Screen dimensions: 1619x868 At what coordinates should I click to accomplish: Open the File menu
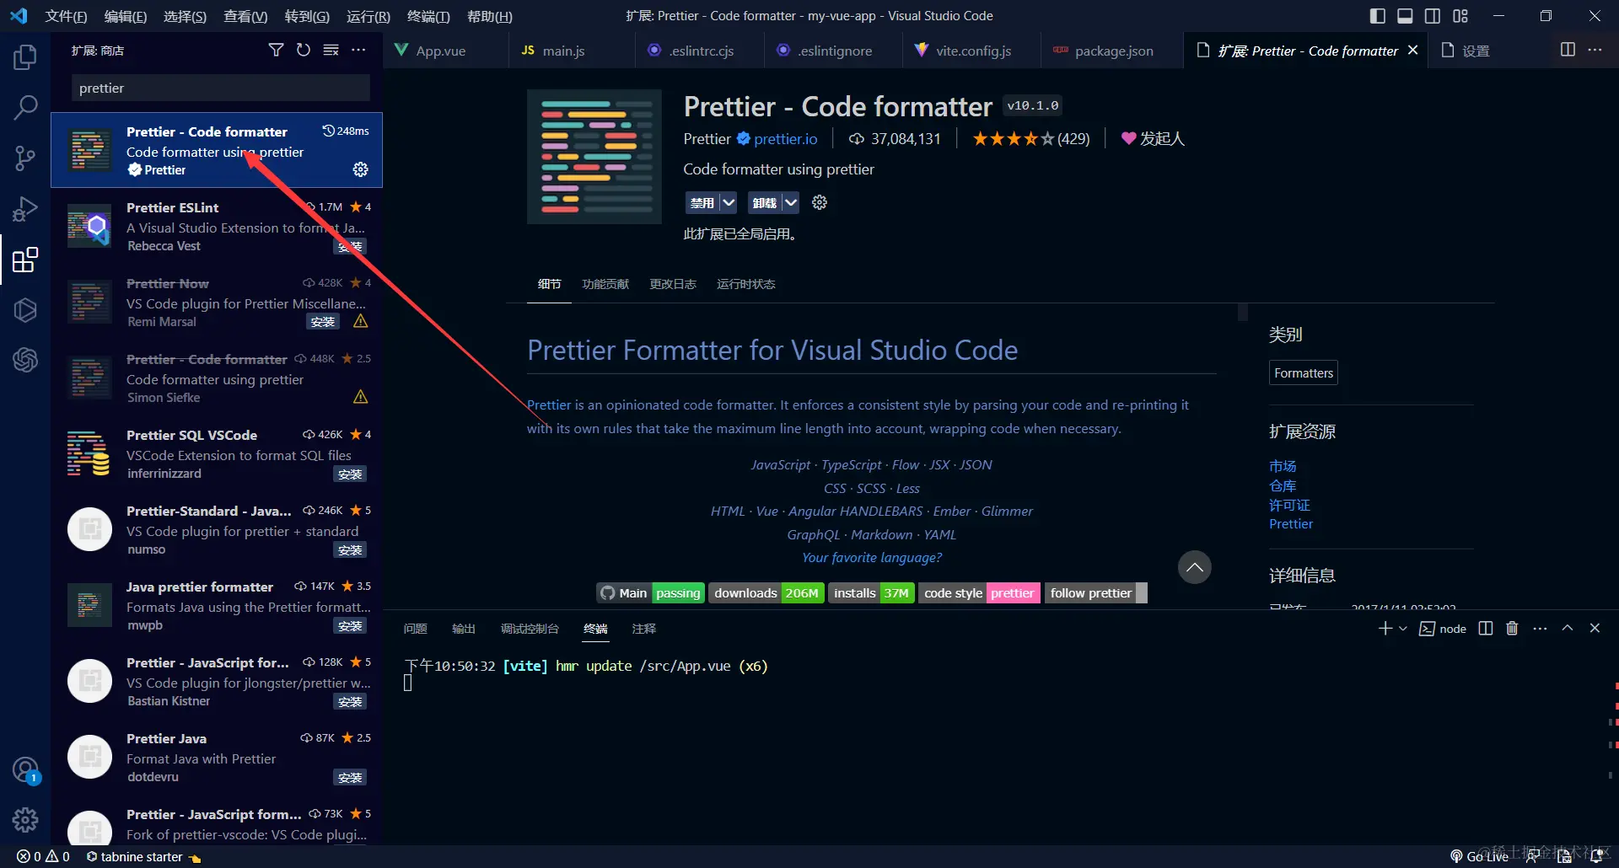(x=66, y=16)
